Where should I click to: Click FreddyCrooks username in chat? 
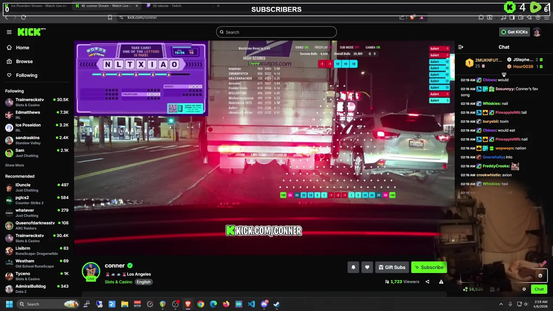(496, 166)
